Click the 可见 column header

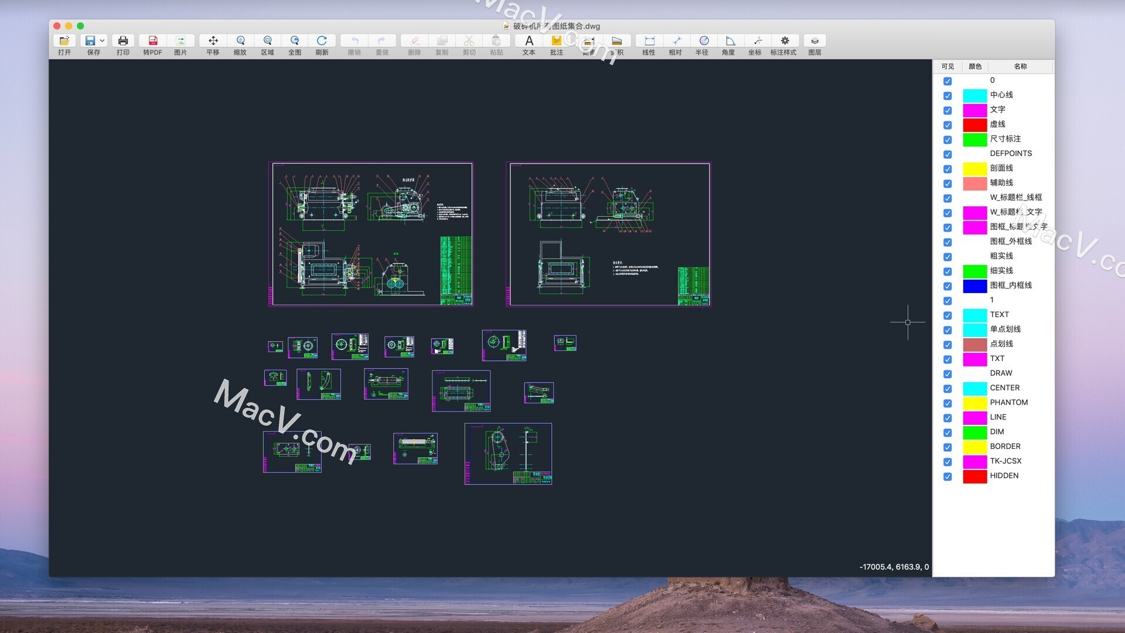coord(947,66)
